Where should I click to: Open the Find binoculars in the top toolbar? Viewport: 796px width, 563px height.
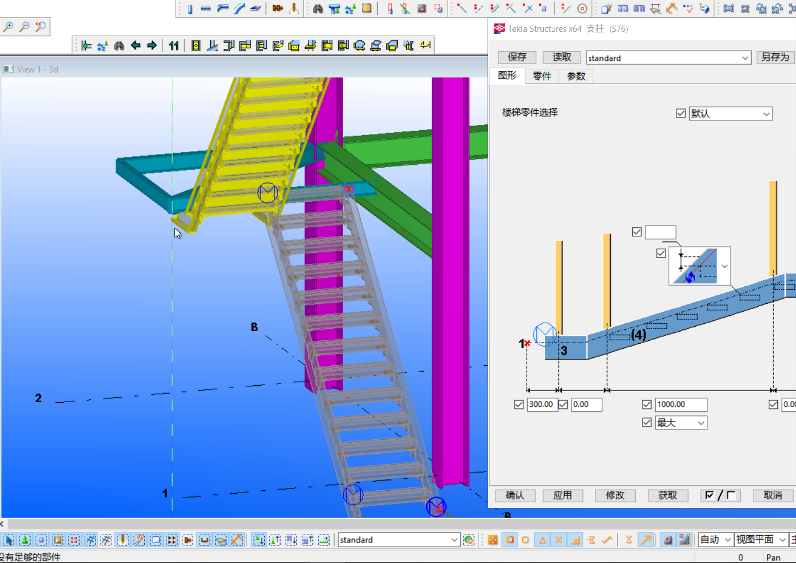point(318,9)
